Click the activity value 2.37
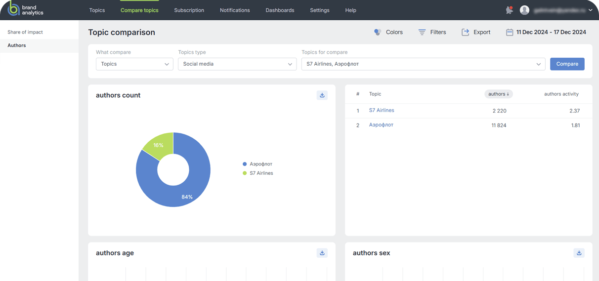Image resolution: width=599 pixels, height=281 pixels. [x=574, y=111]
